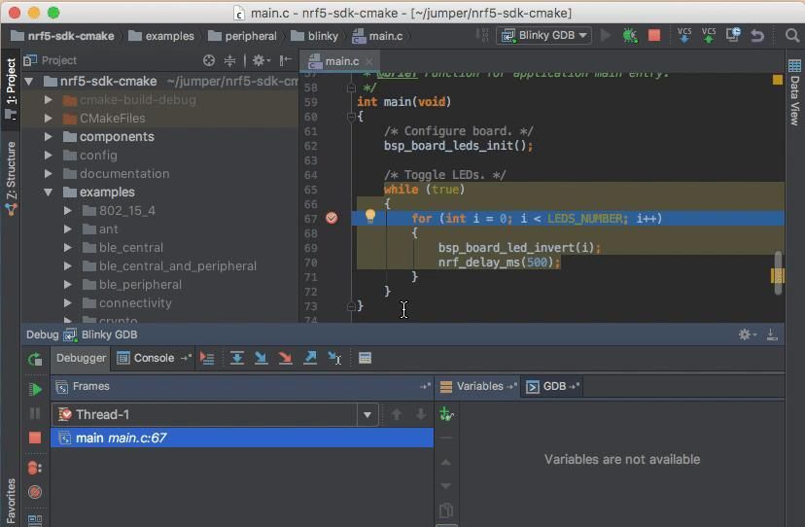Click VCS update project icon
Image resolution: width=805 pixels, height=527 pixels.
[684, 35]
